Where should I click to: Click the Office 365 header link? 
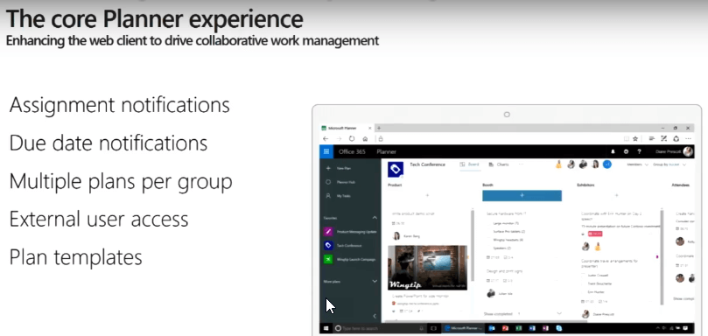pyautogui.click(x=352, y=151)
